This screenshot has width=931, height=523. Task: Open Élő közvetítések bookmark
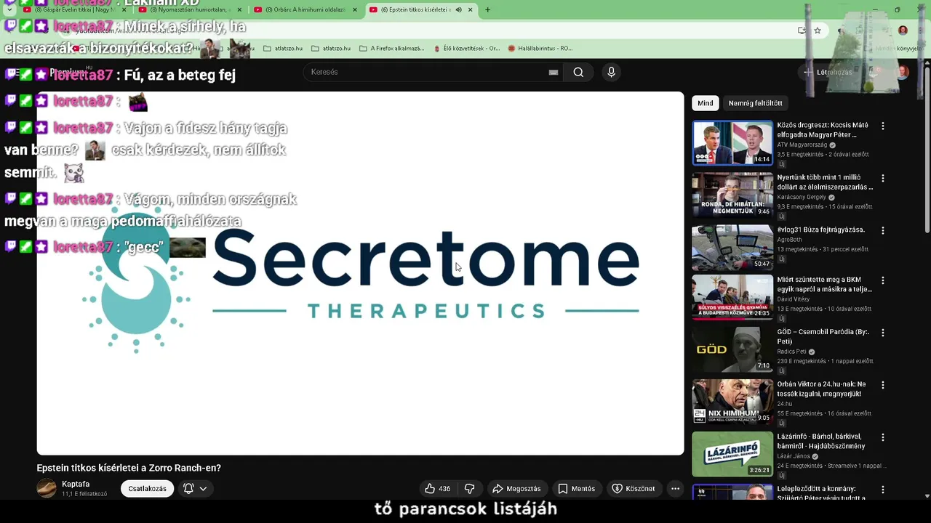(466, 48)
